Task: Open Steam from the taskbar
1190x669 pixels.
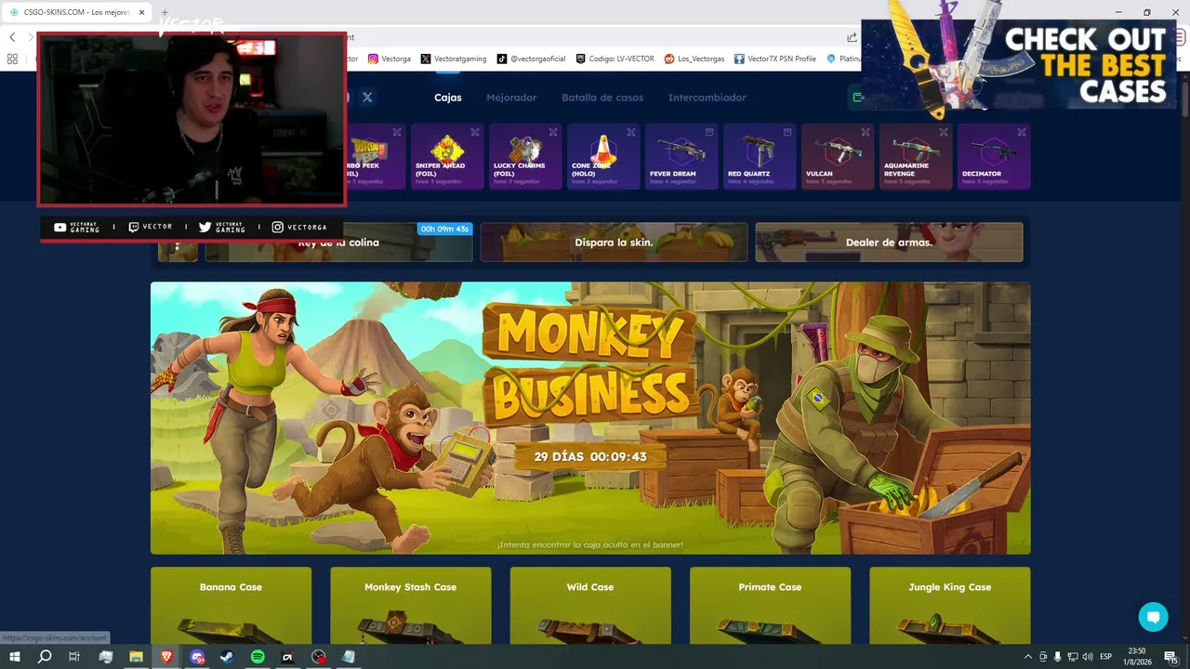Action: pyautogui.click(x=227, y=657)
